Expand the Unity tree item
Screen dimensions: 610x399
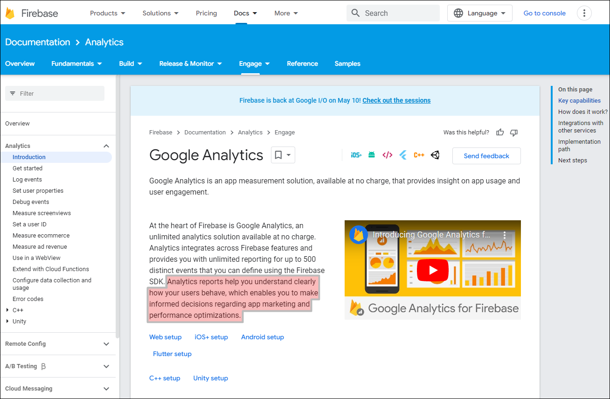click(7, 322)
